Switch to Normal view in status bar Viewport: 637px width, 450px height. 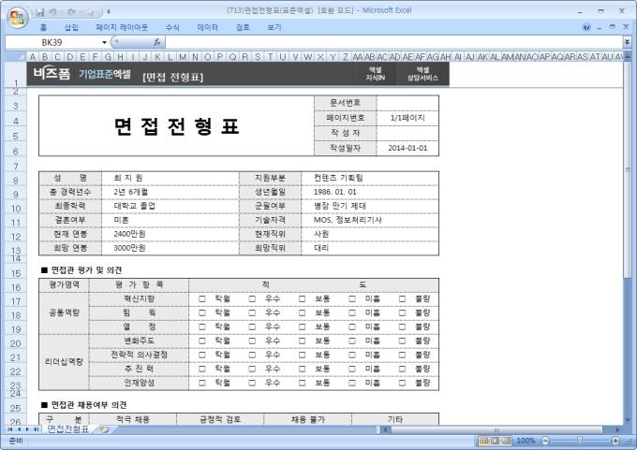[x=484, y=441]
